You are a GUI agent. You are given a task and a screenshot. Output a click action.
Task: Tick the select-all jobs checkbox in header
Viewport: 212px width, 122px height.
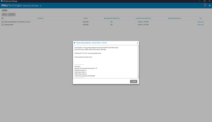[2, 18]
